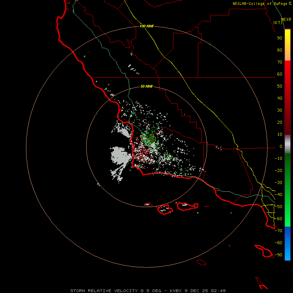Click the NEXR label above the color scale
Screen dimensions: 293x293
[286, 20]
